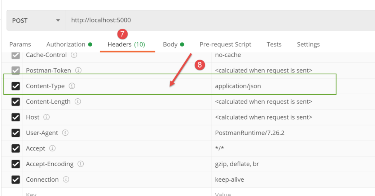Disable the User-Agent header checkbox

pyautogui.click(x=16, y=133)
